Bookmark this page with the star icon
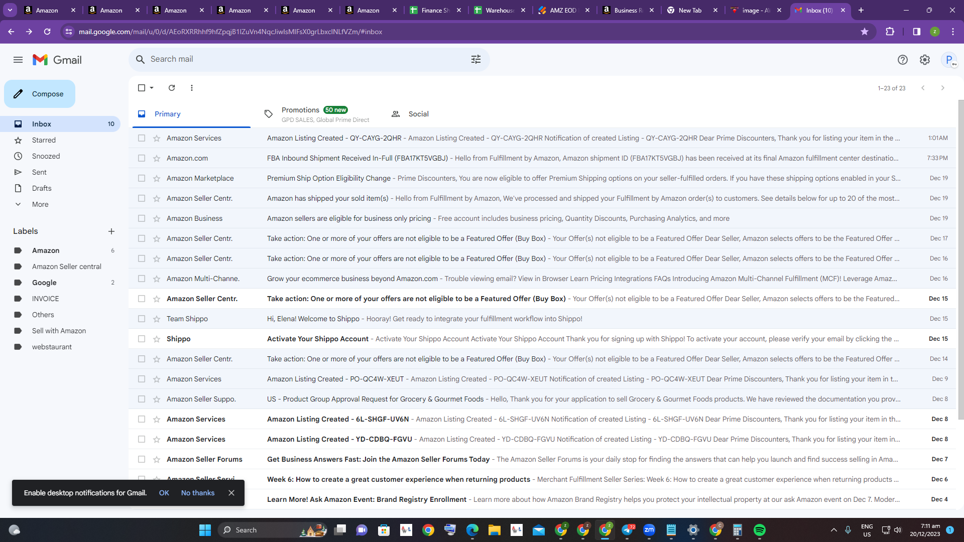The image size is (964, 542). tap(865, 32)
